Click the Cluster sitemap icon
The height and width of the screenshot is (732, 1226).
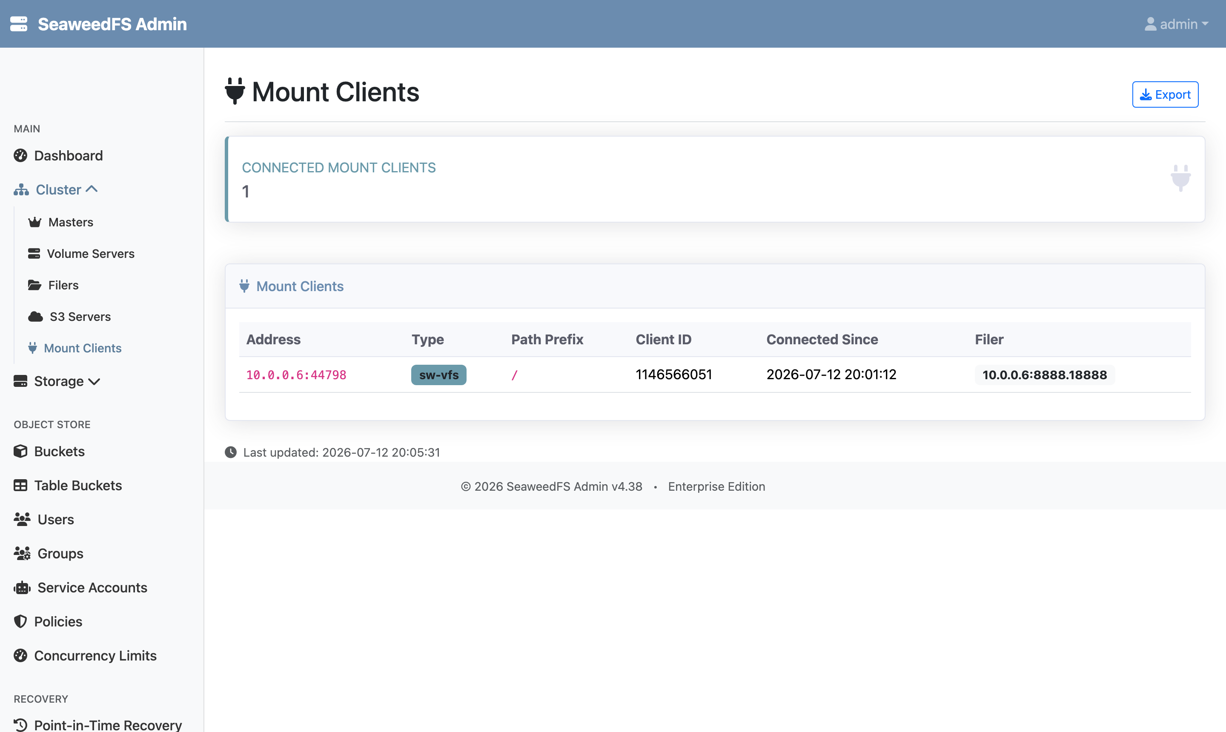[x=21, y=189]
